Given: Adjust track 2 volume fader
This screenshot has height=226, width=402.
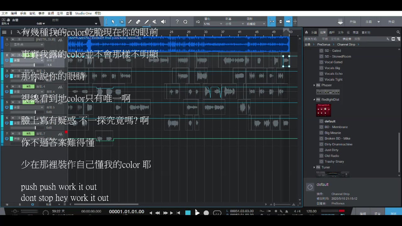Looking at the screenshot, I should click(34, 65).
